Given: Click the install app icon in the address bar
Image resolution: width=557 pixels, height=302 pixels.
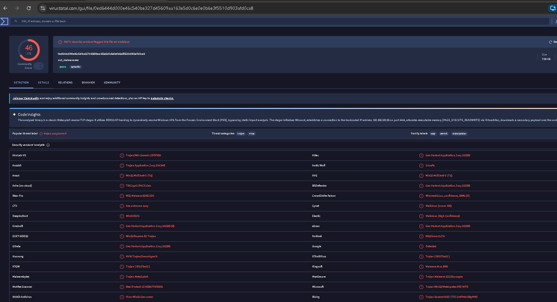Looking at the screenshot, I should [553, 8].
